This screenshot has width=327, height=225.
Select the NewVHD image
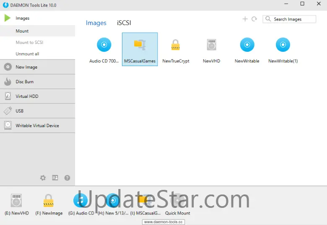(x=211, y=50)
